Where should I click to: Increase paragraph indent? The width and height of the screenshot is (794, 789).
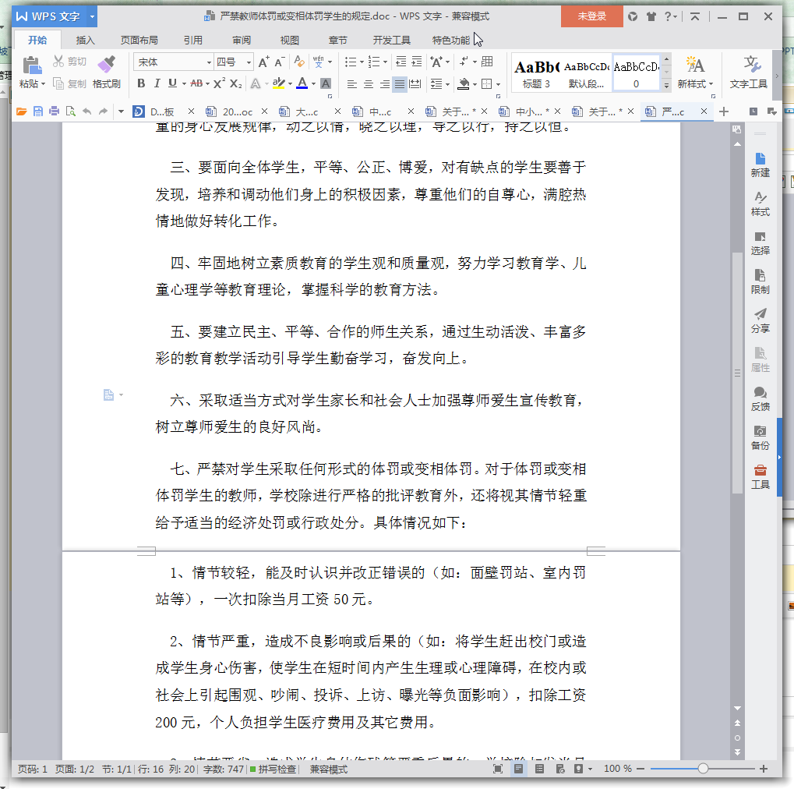point(417,62)
